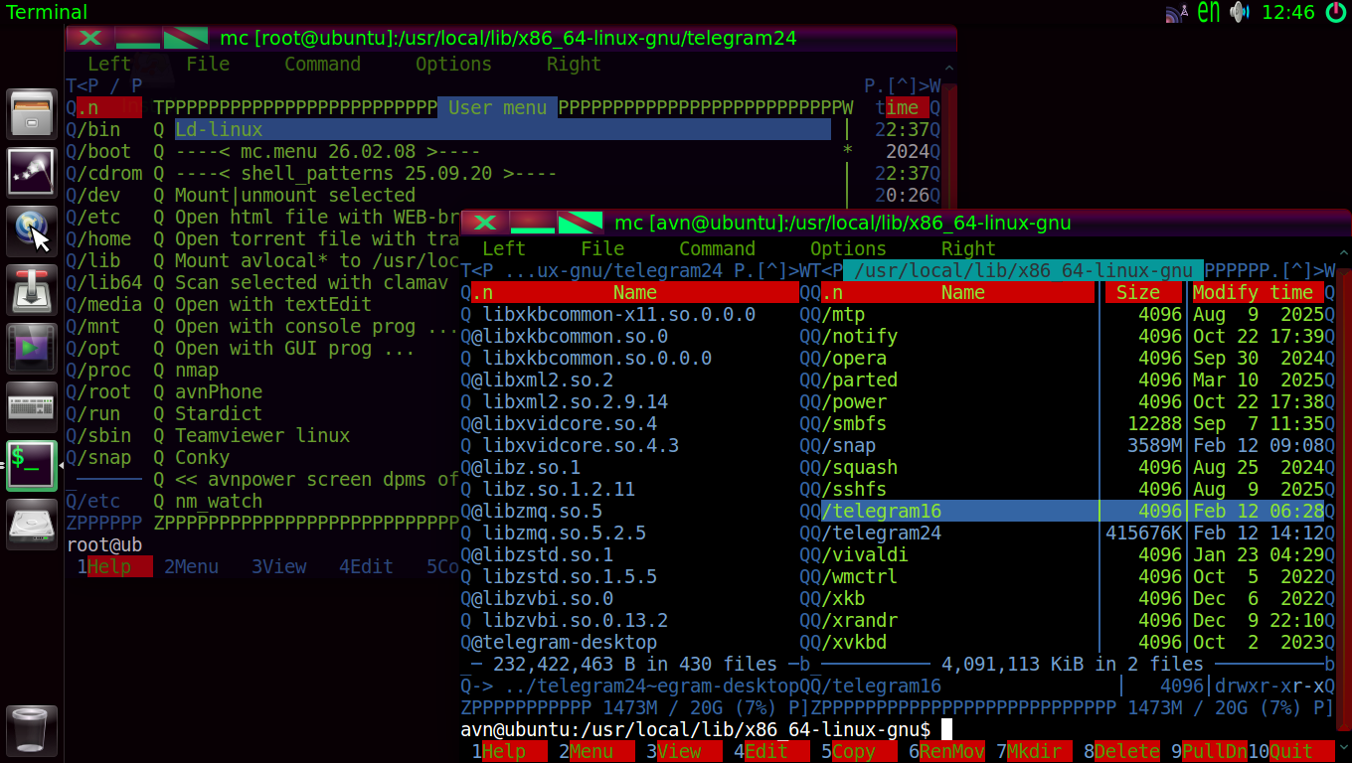Open the web browser globe dock icon
1352x763 pixels.
click(32, 230)
